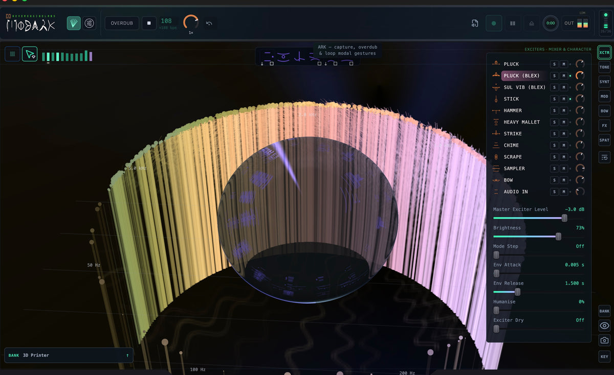
Task: Click the OUT level meter button
Action: point(576,23)
